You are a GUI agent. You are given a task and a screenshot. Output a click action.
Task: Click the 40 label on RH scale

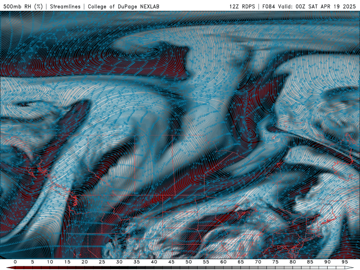pyautogui.click(x=154, y=262)
